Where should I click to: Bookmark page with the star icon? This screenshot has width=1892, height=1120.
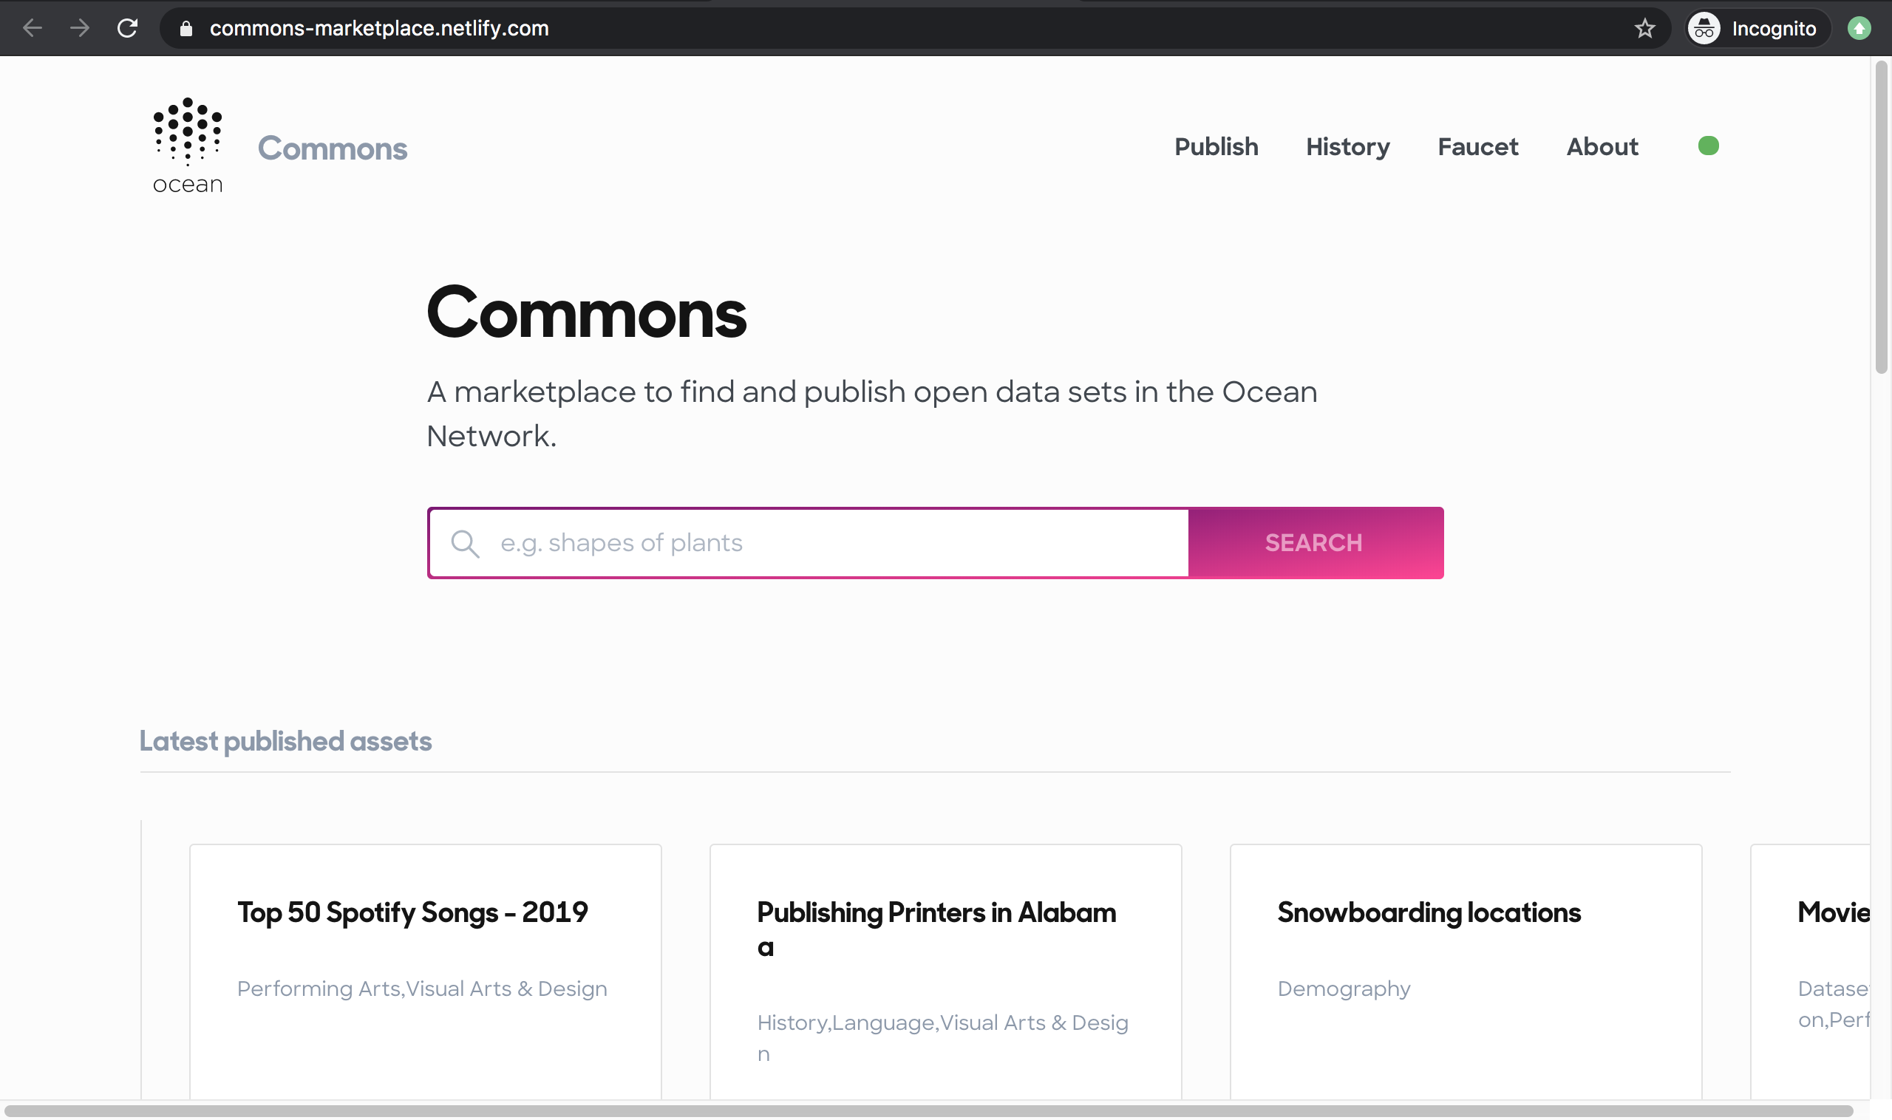[x=1644, y=29]
